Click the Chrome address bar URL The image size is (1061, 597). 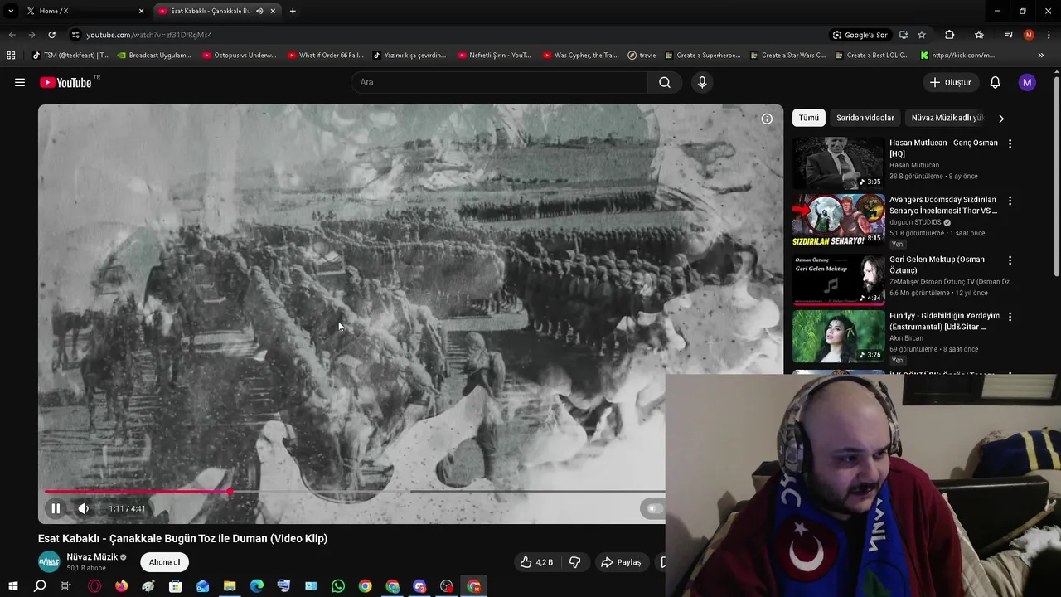tap(149, 35)
